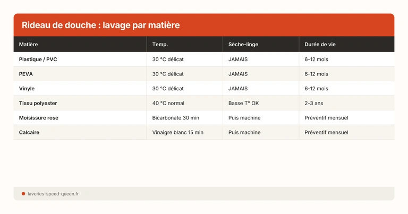Choose the 'Tissu polyester' row label

(x=38, y=103)
